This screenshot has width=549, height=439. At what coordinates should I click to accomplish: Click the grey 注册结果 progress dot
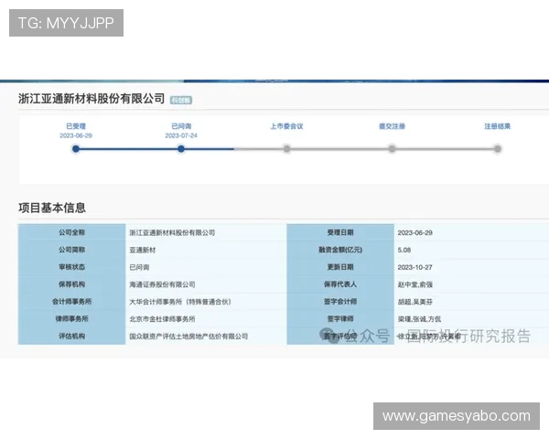[x=498, y=149]
